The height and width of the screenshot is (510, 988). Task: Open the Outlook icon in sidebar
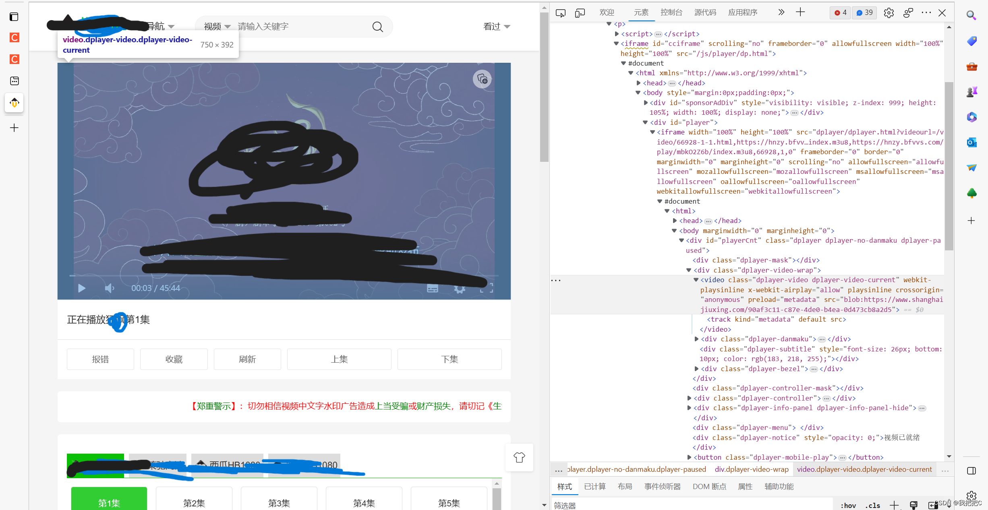(971, 142)
